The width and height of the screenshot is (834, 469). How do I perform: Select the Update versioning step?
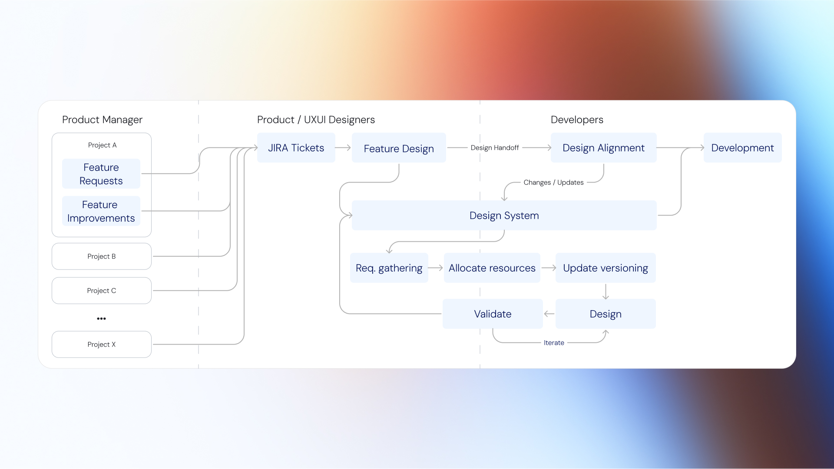point(605,268)
